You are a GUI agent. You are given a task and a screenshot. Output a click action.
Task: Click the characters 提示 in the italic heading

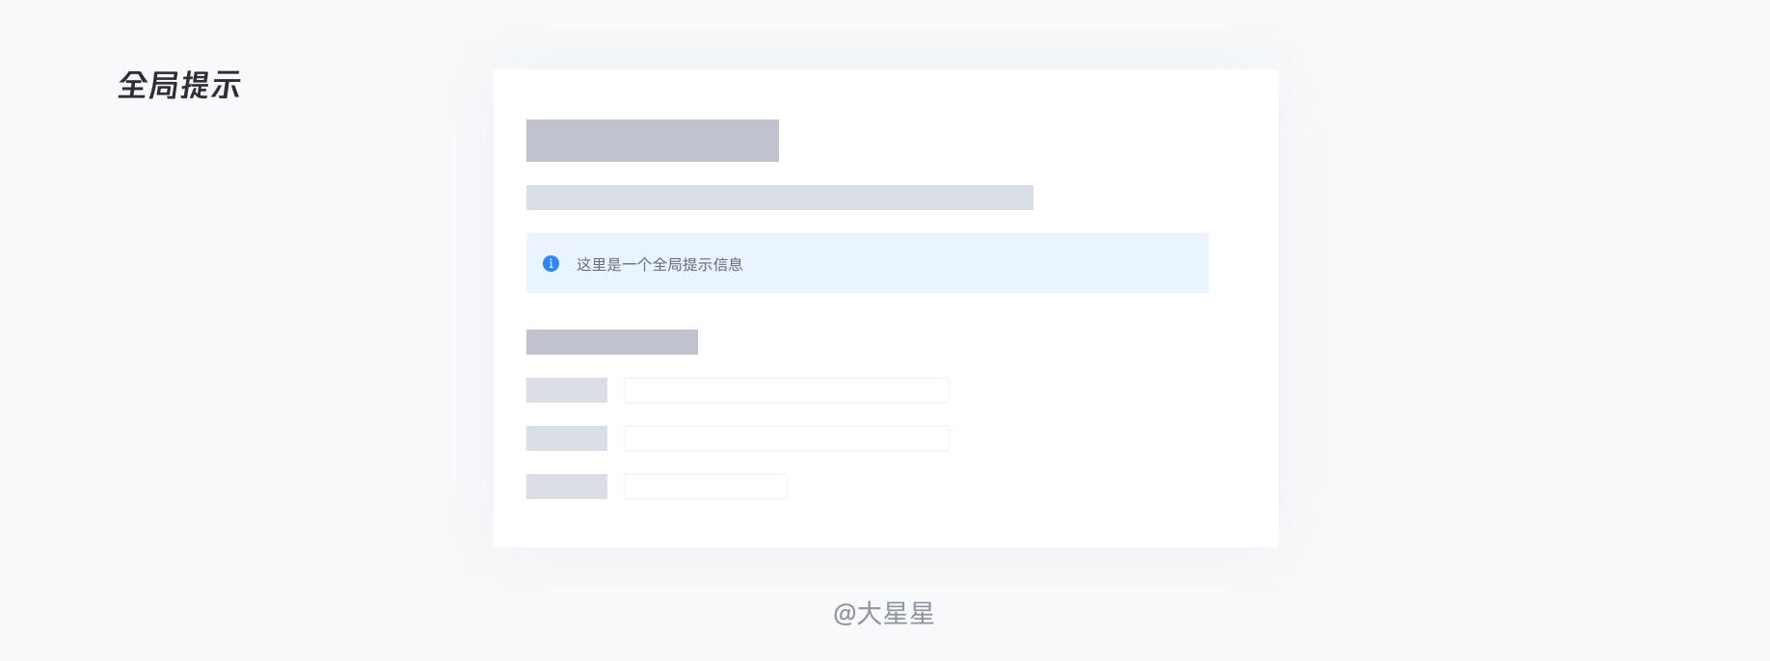point(211,86)
